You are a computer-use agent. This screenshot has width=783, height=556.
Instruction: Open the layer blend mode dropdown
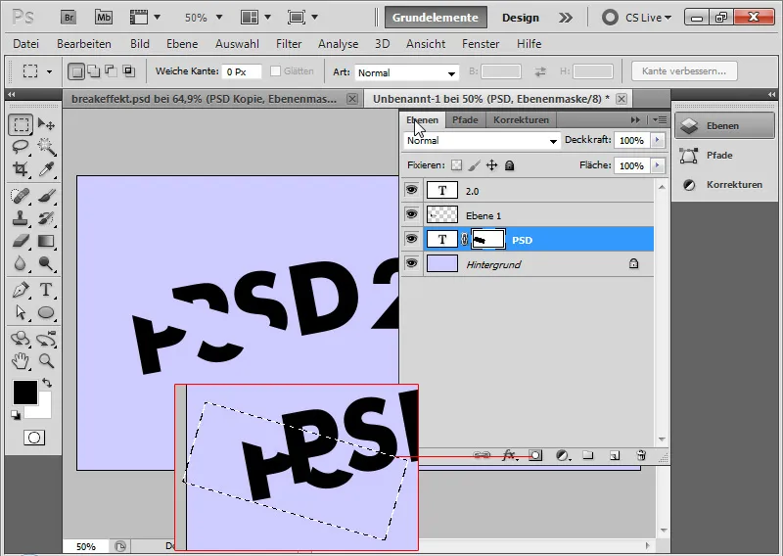(x=482, y=141)
